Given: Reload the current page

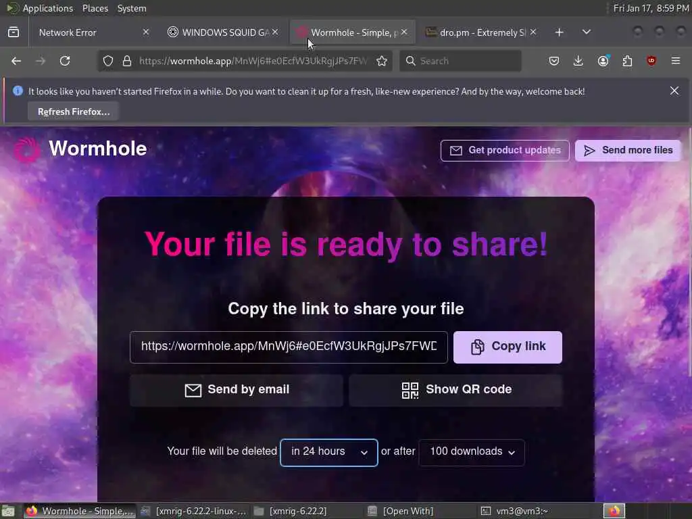Looking at the screenshot, I should (65, 61).
